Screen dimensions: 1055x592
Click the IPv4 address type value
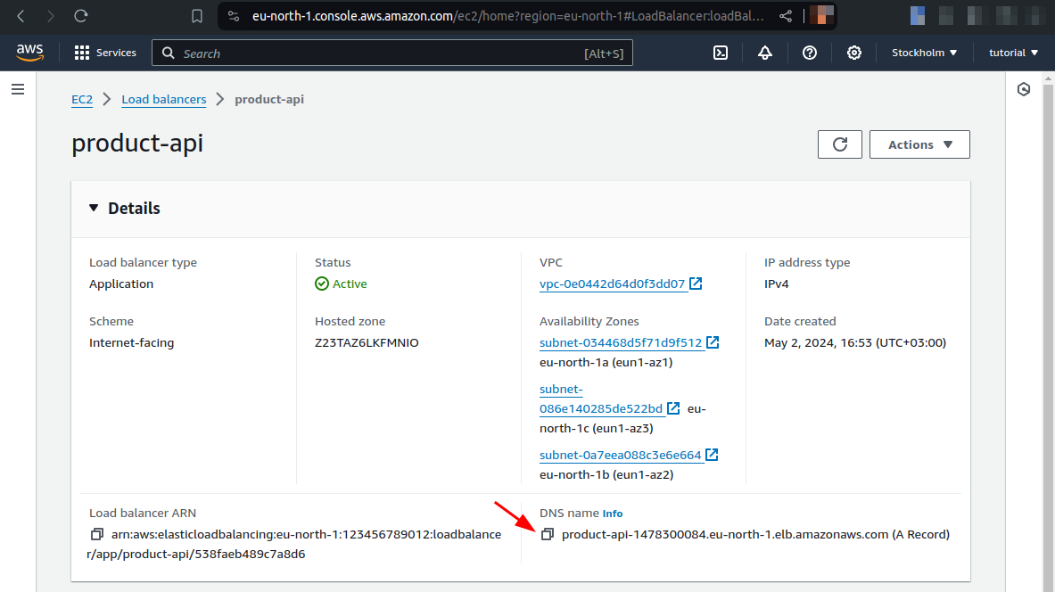(777, 284)
